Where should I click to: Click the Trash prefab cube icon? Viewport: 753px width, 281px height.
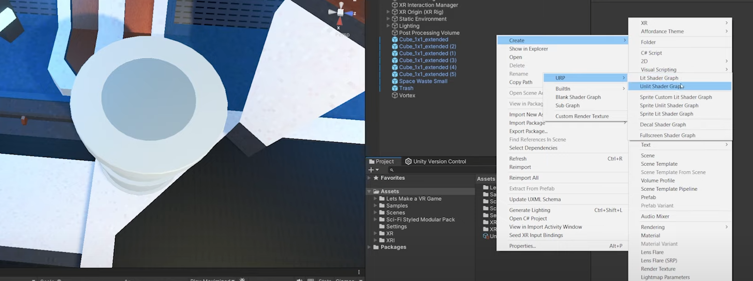click(395, 88)
